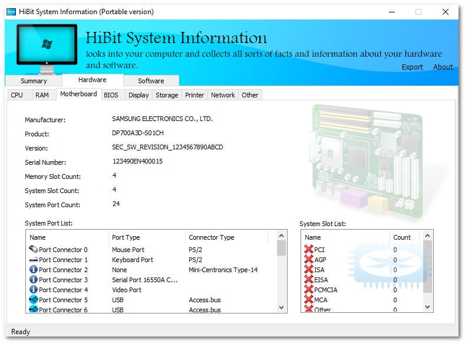This screenshot has width=465, height=343.
Task: Click the Ready status bar text
Action: [21, 331]
